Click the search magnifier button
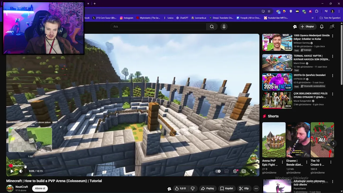The image size is (343, 193). click(x=212, y=27)
